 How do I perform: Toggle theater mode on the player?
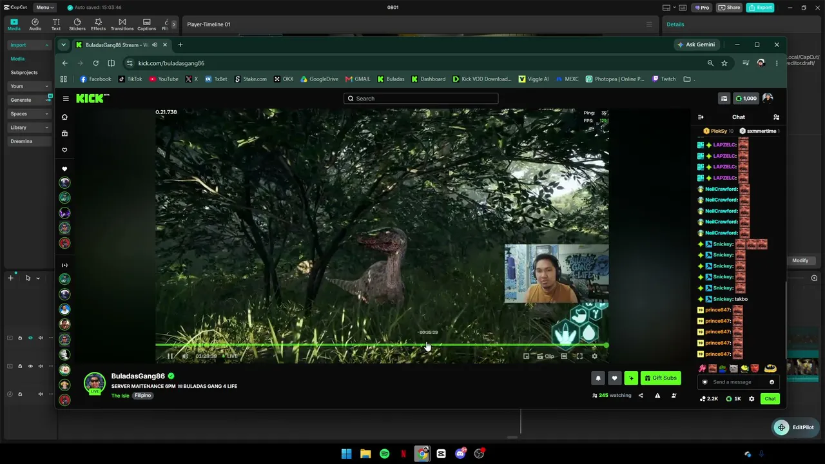564,356
